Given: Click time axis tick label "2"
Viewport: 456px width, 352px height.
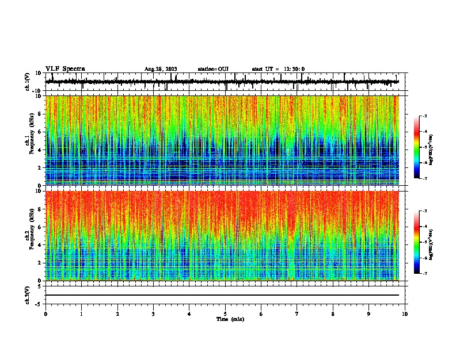Looking at the screenshot, I should tap(117, 314).
